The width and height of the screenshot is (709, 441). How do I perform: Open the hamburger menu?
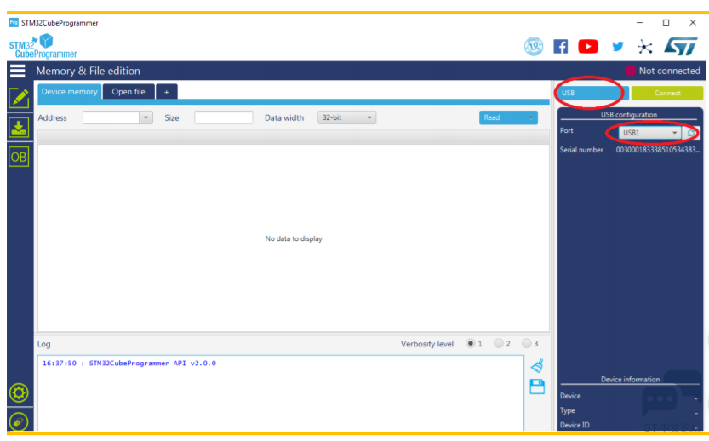(x=18, y=71)
